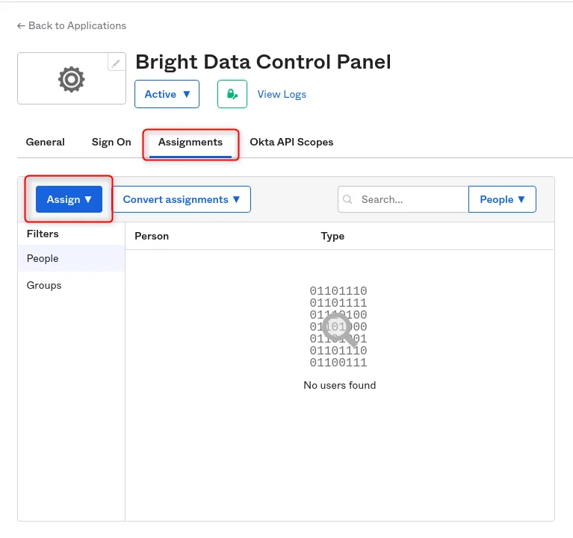Go Back to Applications
573x538 pixels.
(x=72, y=25)
